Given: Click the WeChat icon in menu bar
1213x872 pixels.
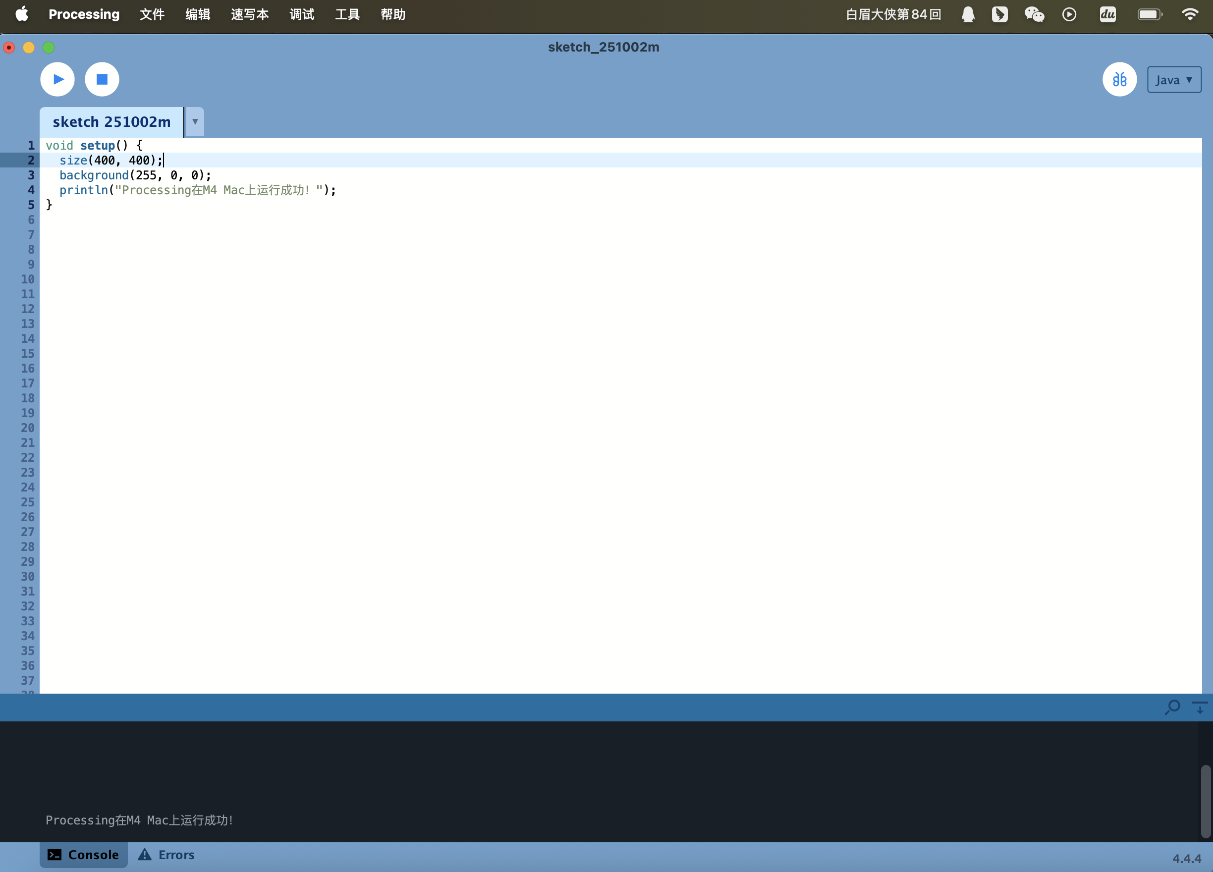Looking at the screenshot, I should (x=1033, y=14).
